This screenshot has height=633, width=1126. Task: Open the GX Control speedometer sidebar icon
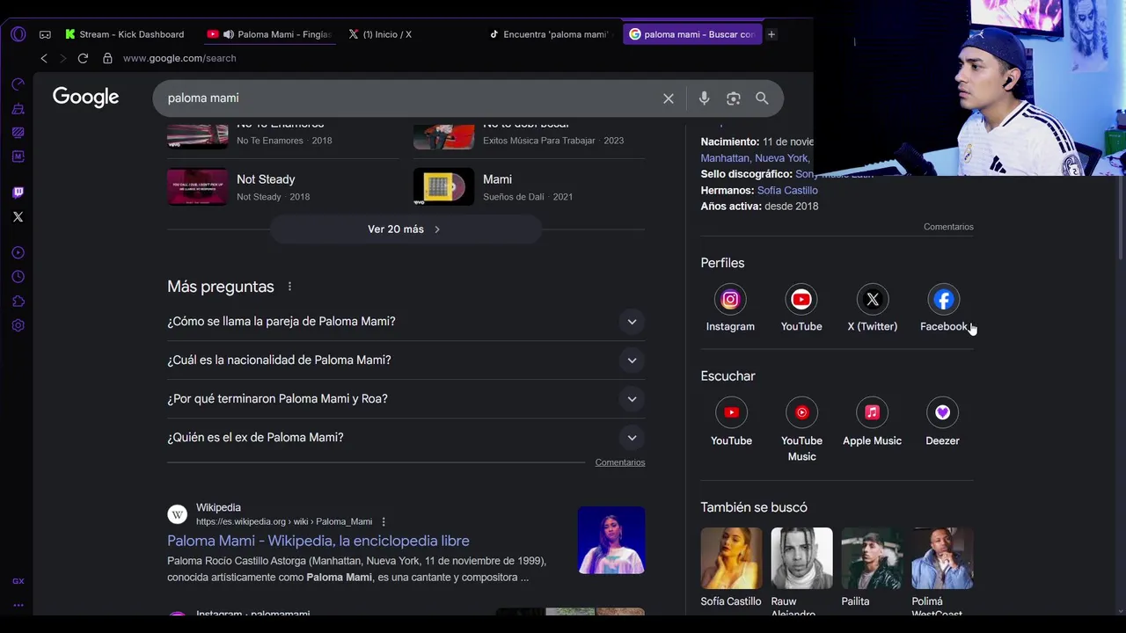(x=18, y=84)
